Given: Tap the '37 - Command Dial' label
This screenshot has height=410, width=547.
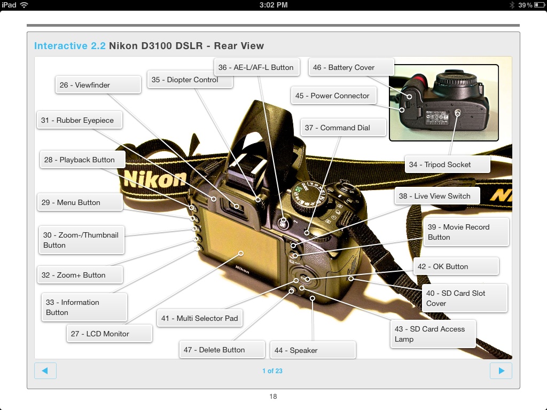Looking at the screenshot, I should coord(343,128).
